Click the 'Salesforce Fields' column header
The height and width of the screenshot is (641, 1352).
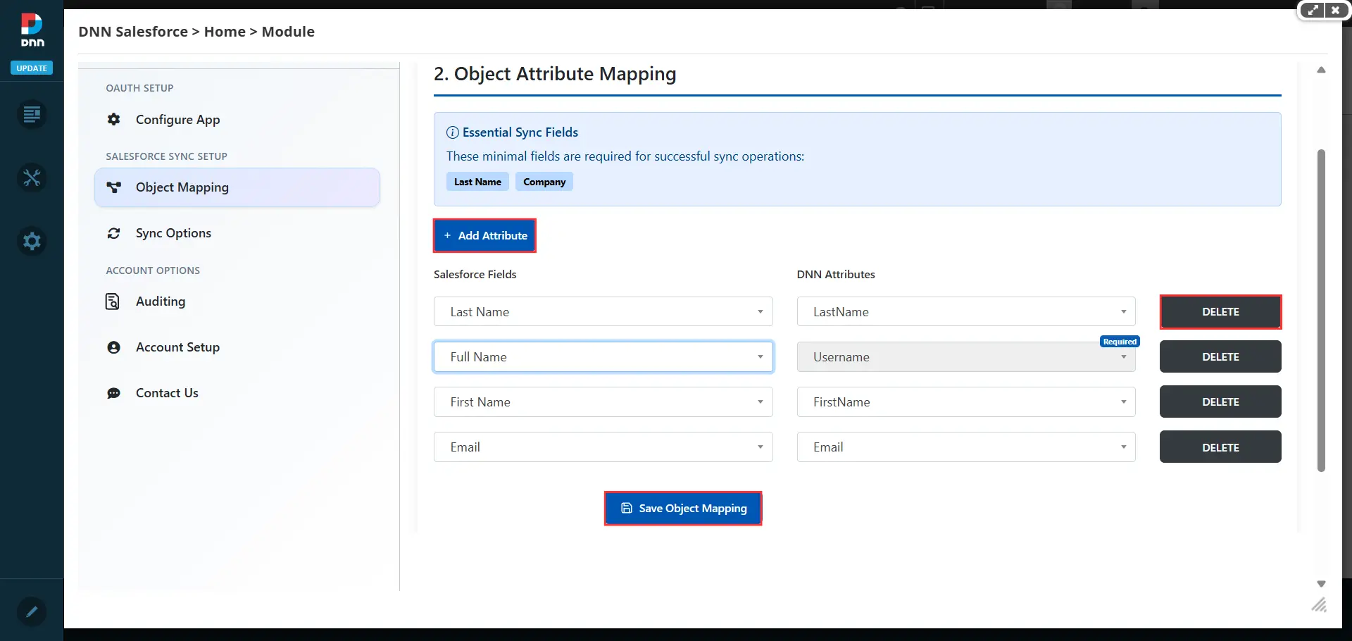point(475,274)
